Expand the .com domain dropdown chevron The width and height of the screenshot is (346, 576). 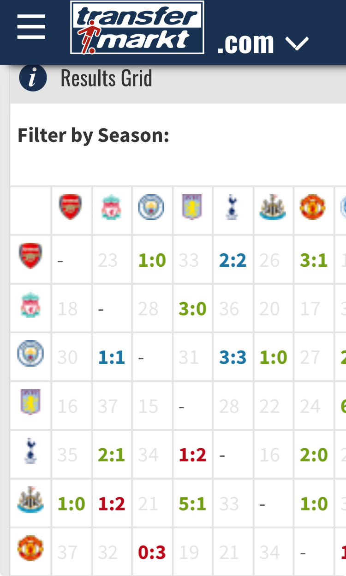click(297, 43)
